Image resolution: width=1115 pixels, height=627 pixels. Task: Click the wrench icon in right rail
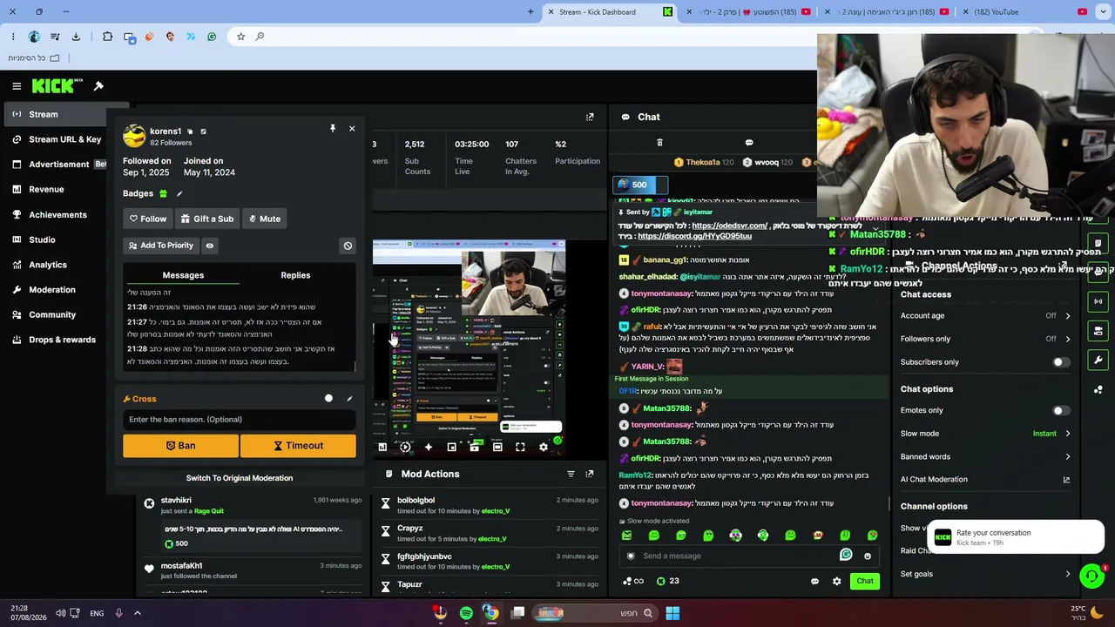coord(1098,361)
